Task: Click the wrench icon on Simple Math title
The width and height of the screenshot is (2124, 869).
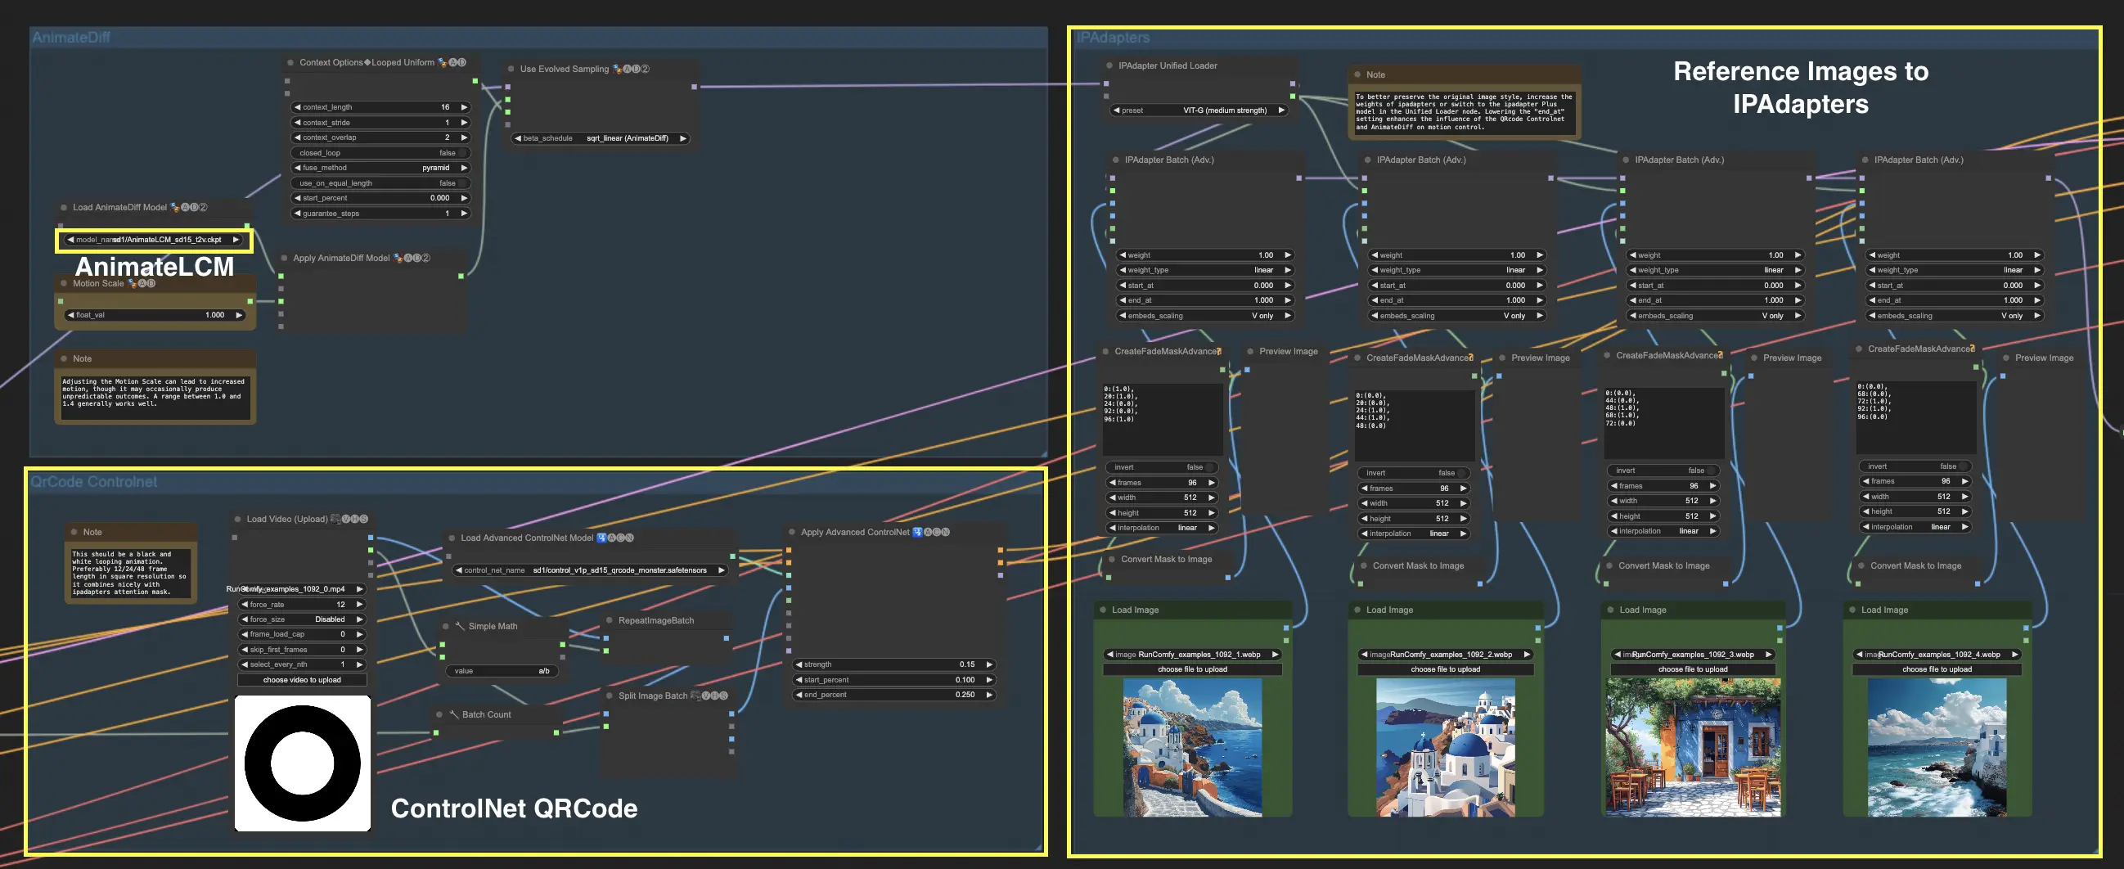Action: (x=460, y=626)
